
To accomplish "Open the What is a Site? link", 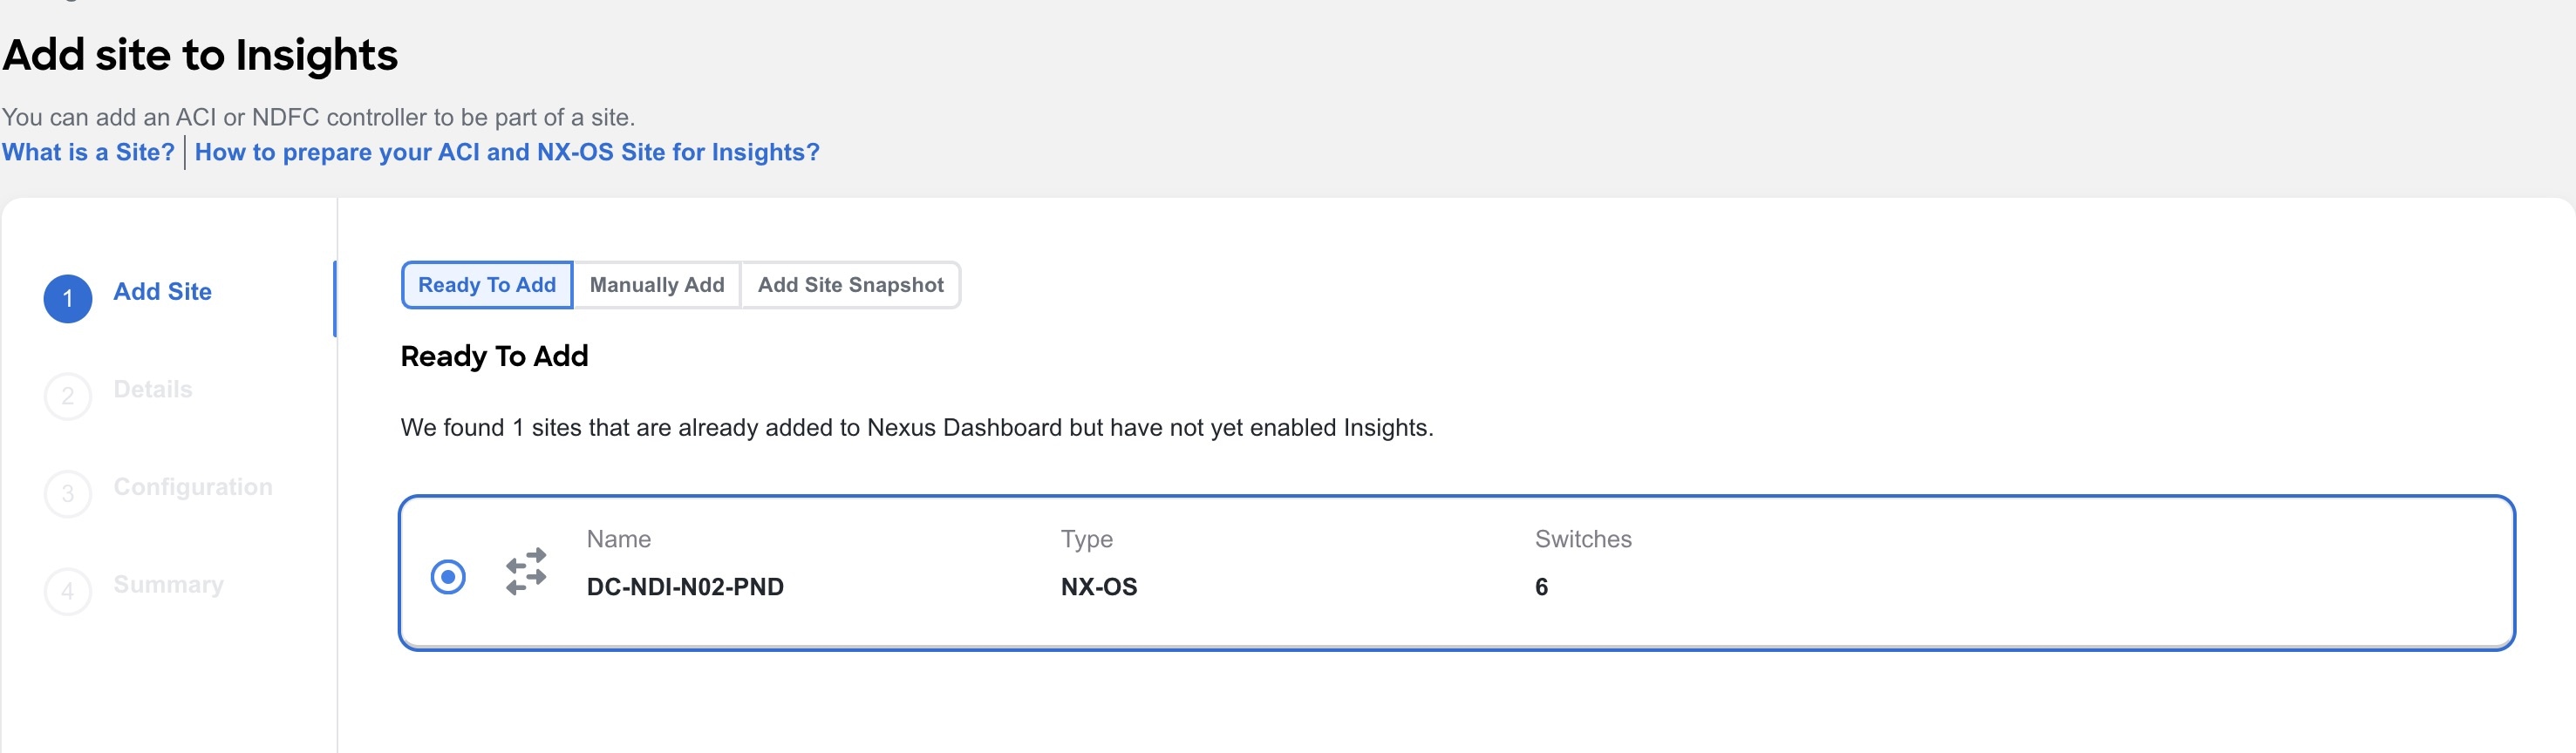I will pyautogui.click(x=88, y=152).
